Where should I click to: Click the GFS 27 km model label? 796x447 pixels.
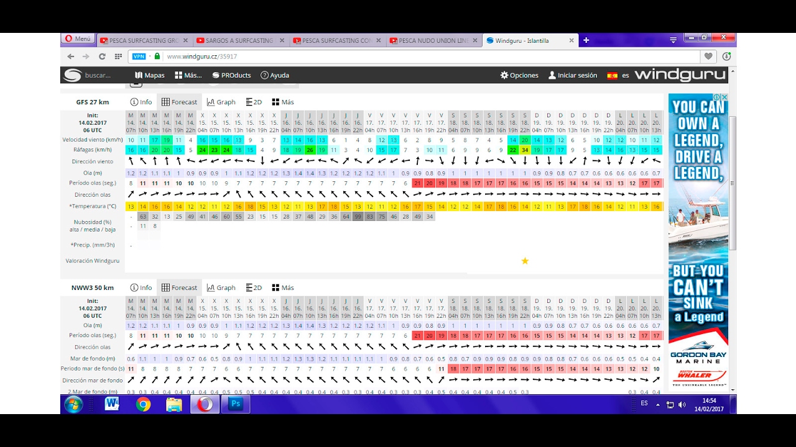[93, 102]
